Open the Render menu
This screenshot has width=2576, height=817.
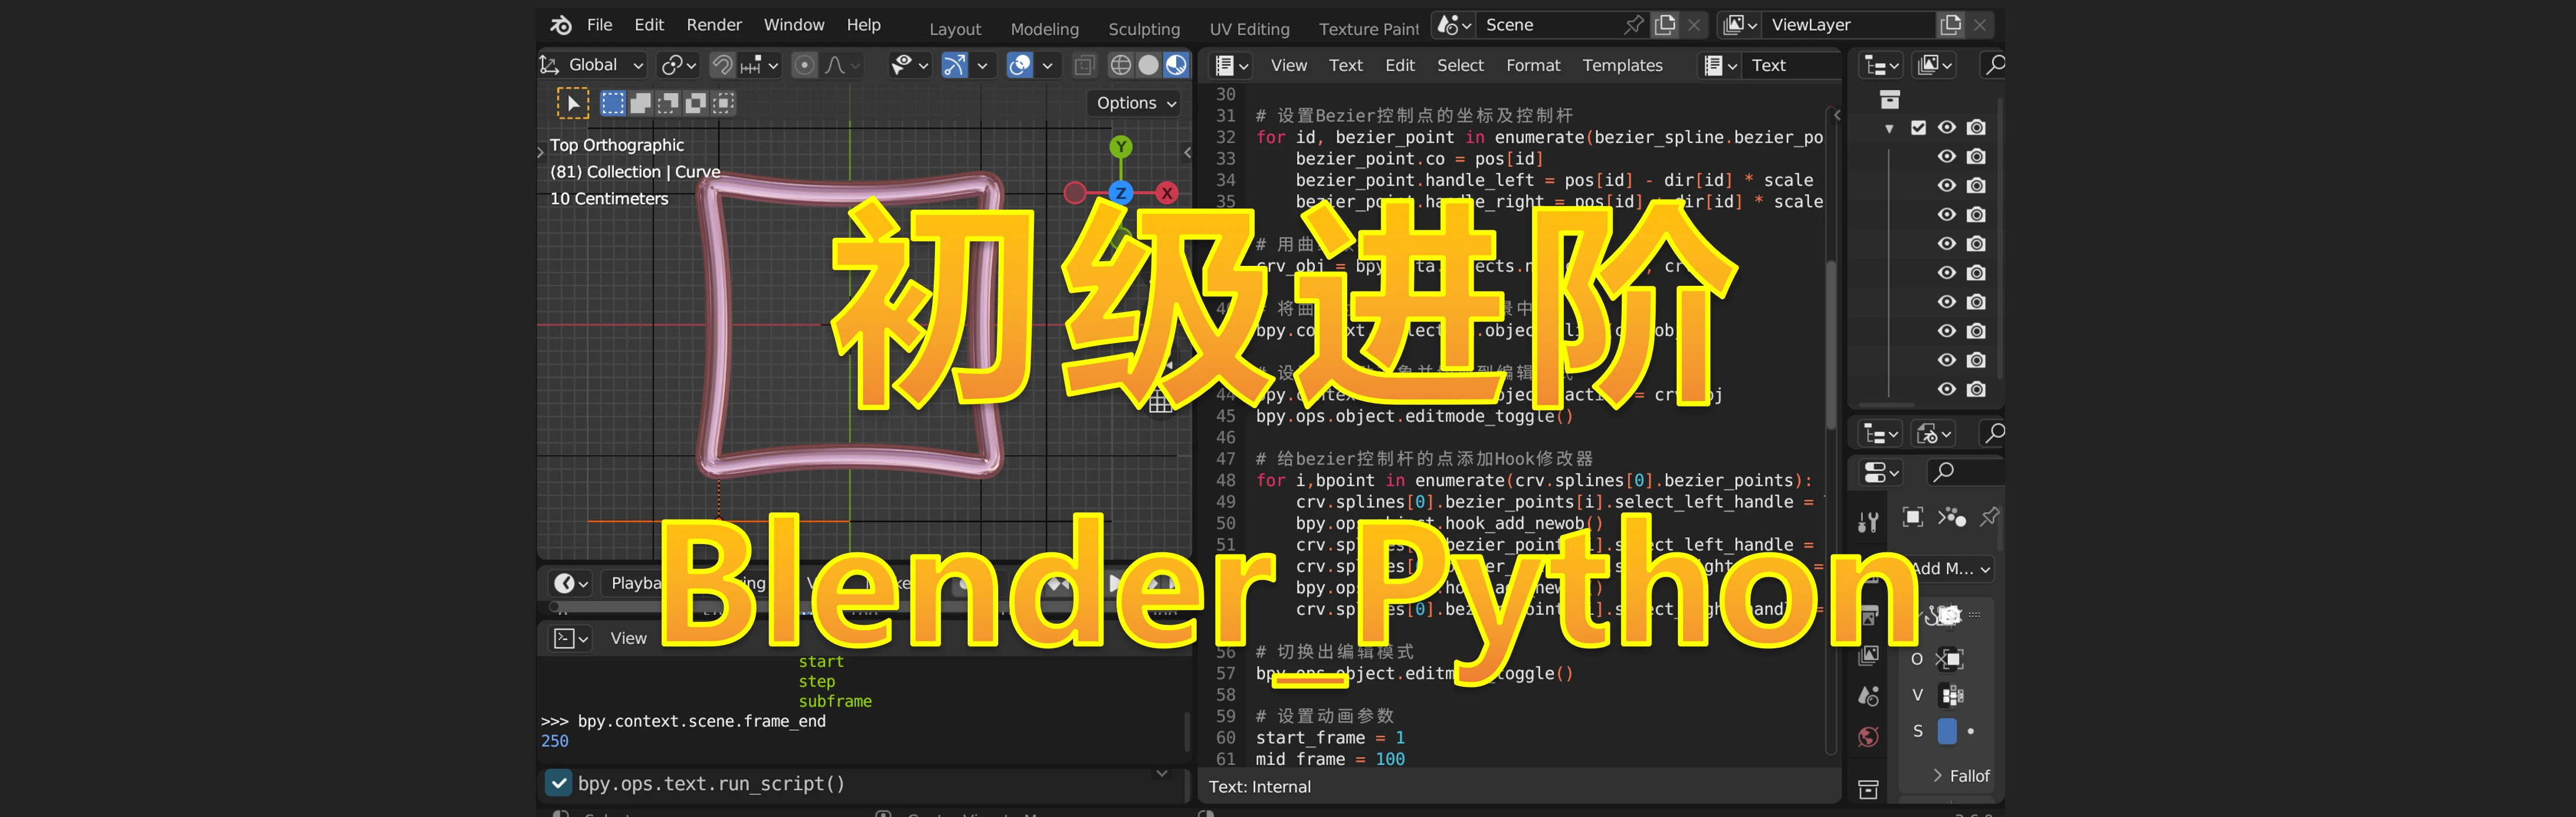[x=713, y=24]
